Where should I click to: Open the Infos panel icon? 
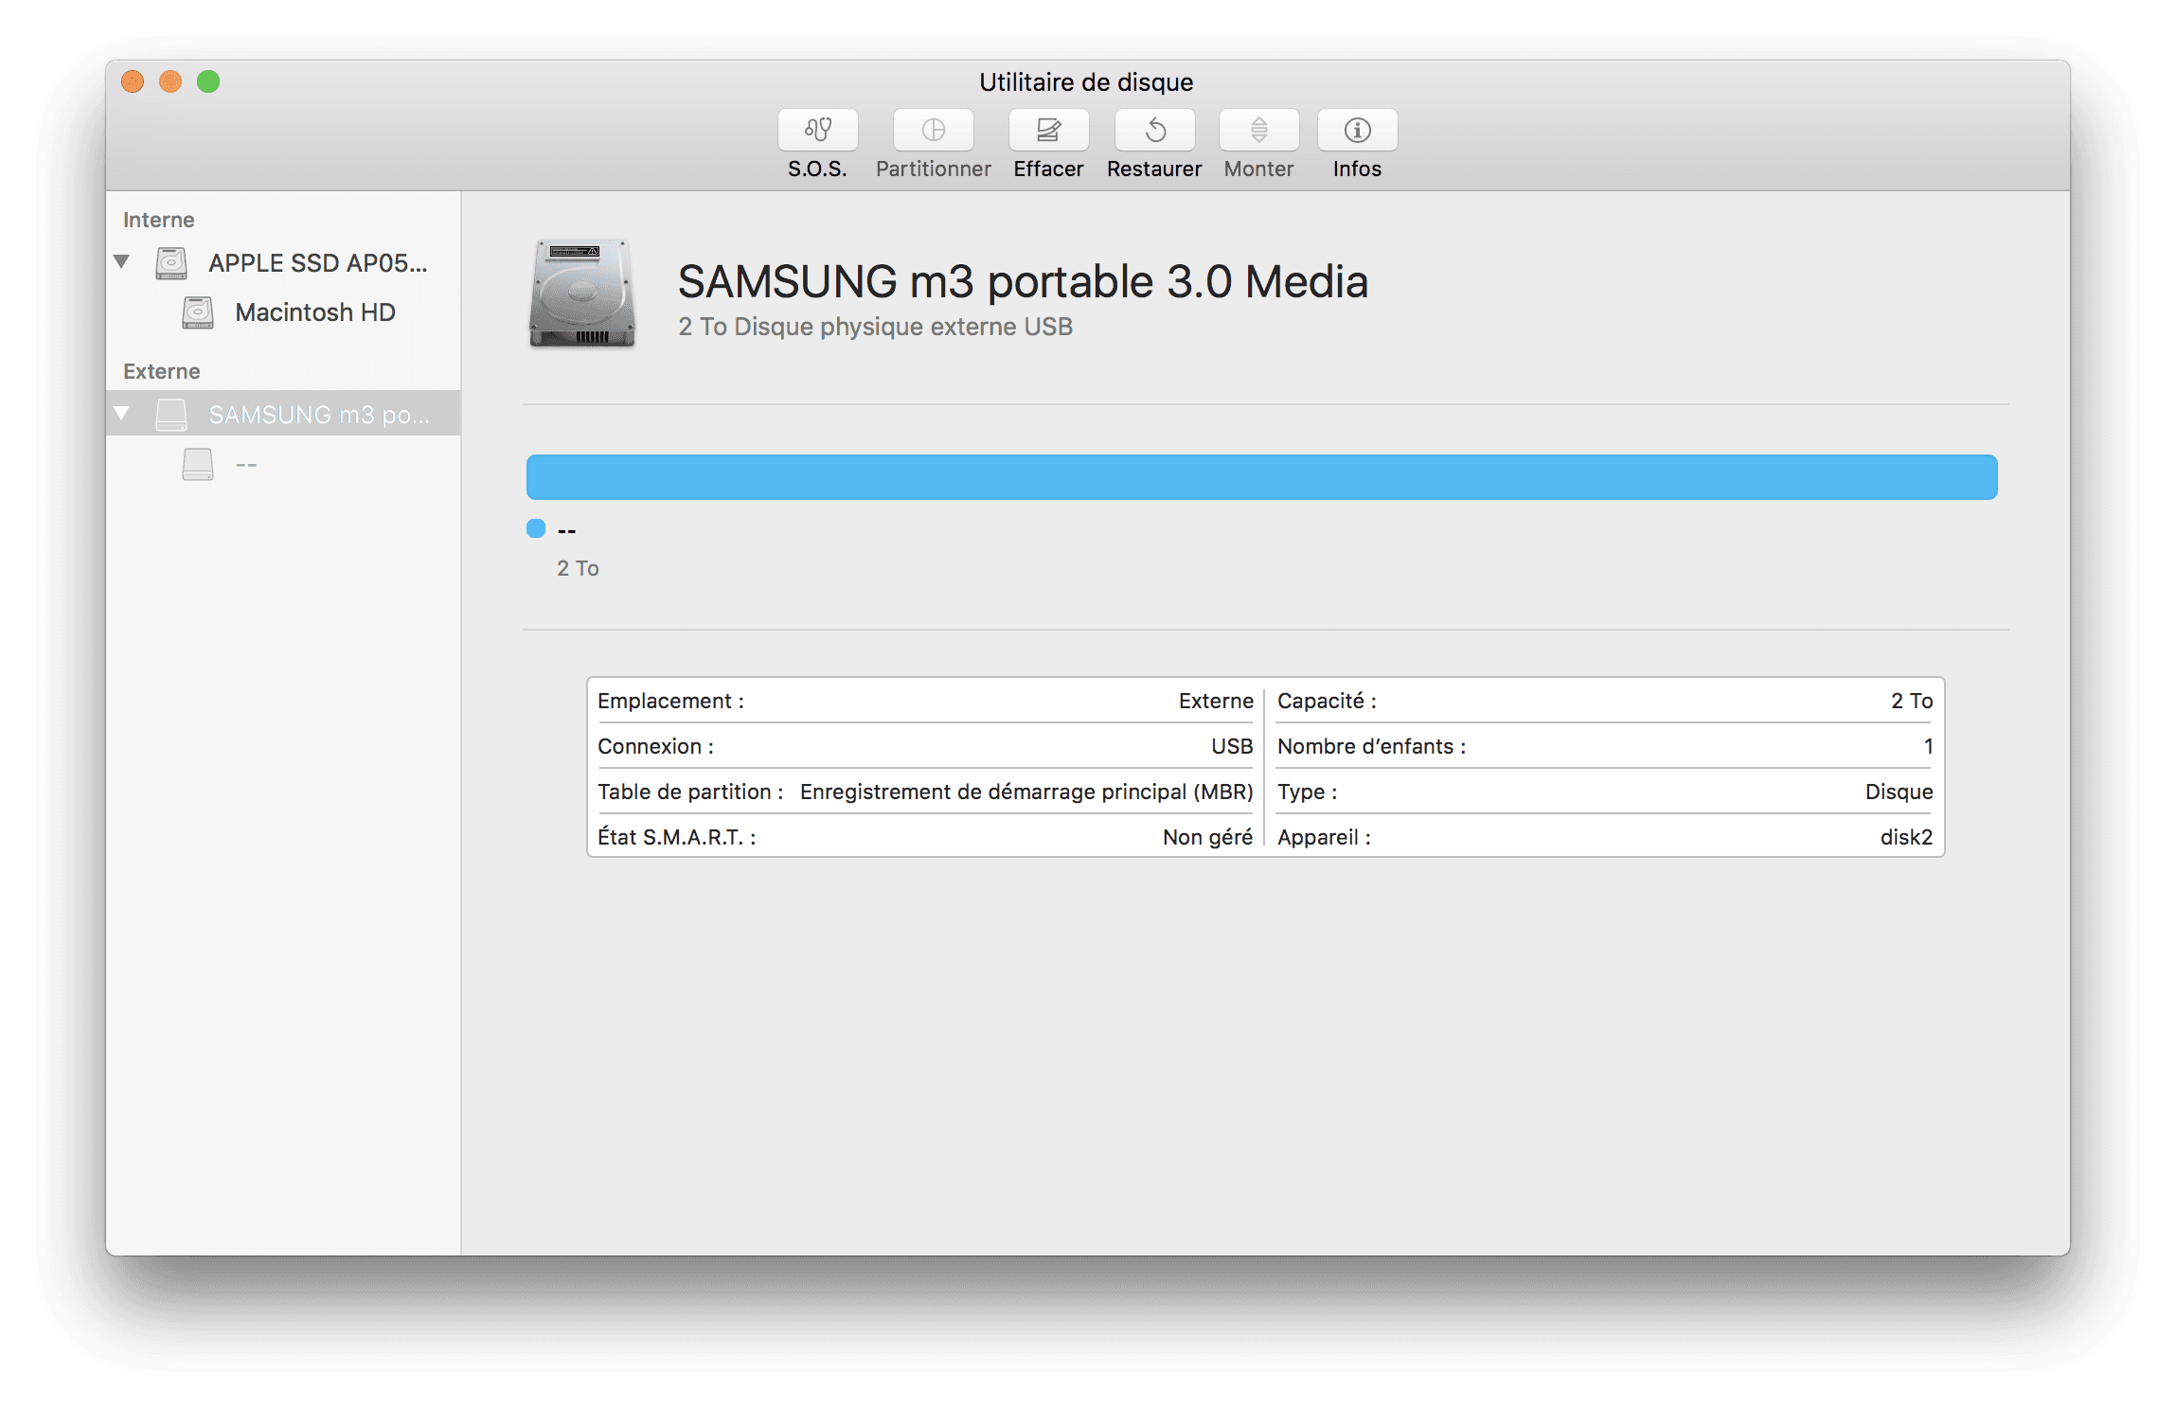[x=1357, y=130]
